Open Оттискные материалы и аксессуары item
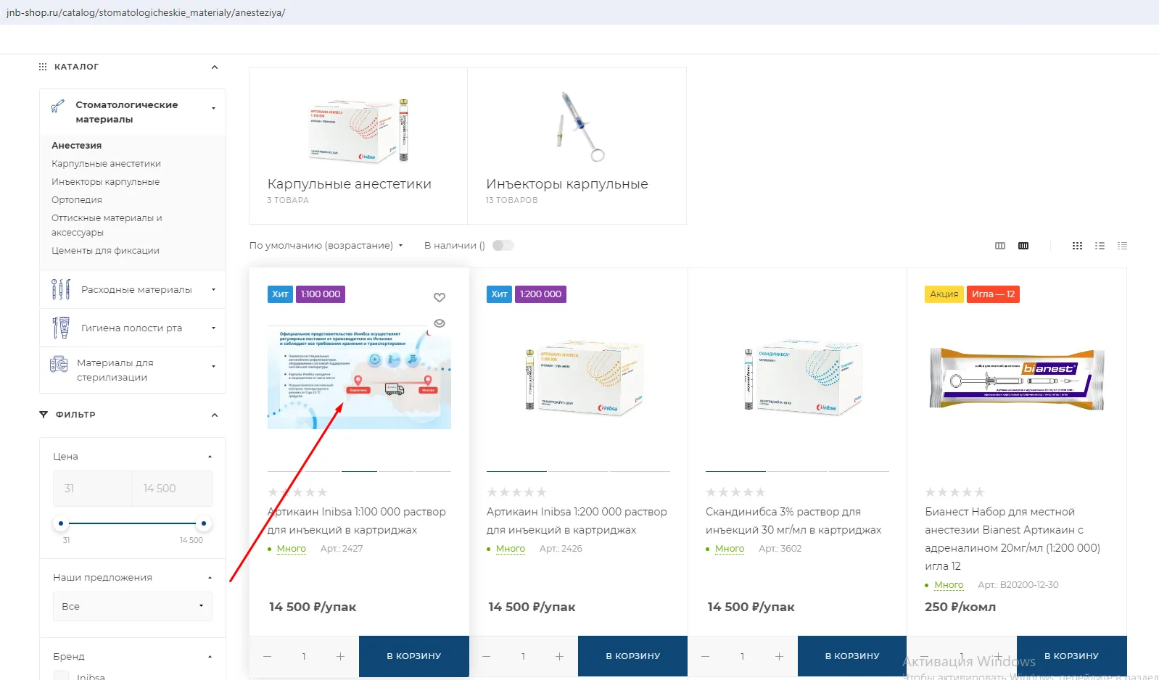 [x=107, y=225]
